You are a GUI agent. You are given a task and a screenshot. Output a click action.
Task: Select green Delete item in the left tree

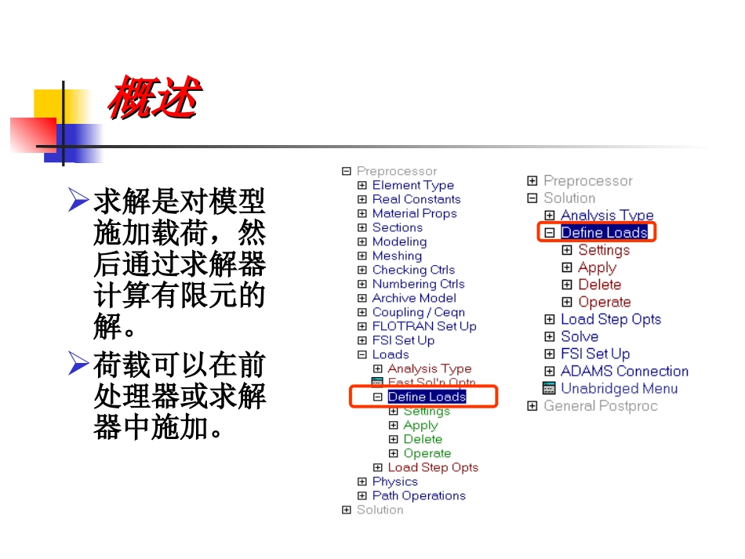coord(423,439)
